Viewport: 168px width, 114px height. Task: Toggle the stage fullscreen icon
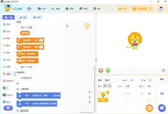tap(163, 71)
